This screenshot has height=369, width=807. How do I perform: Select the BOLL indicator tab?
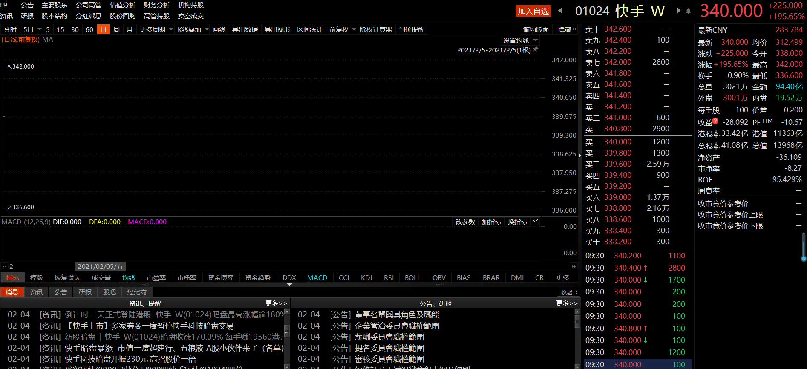(412, 278)
